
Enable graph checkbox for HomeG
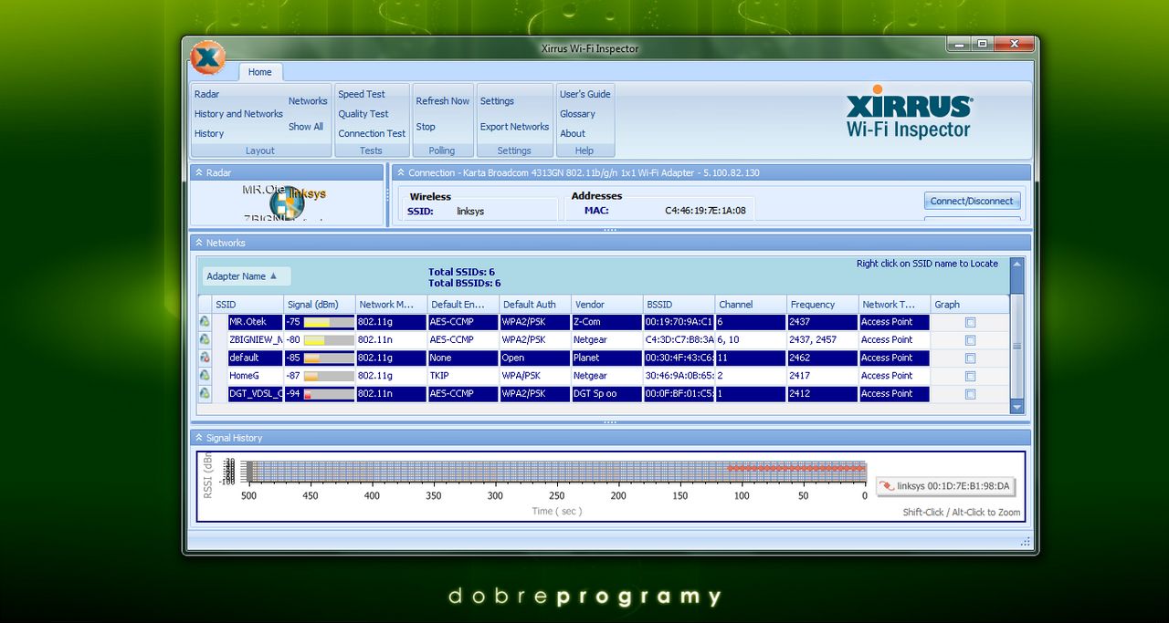[x=970, y=376]
